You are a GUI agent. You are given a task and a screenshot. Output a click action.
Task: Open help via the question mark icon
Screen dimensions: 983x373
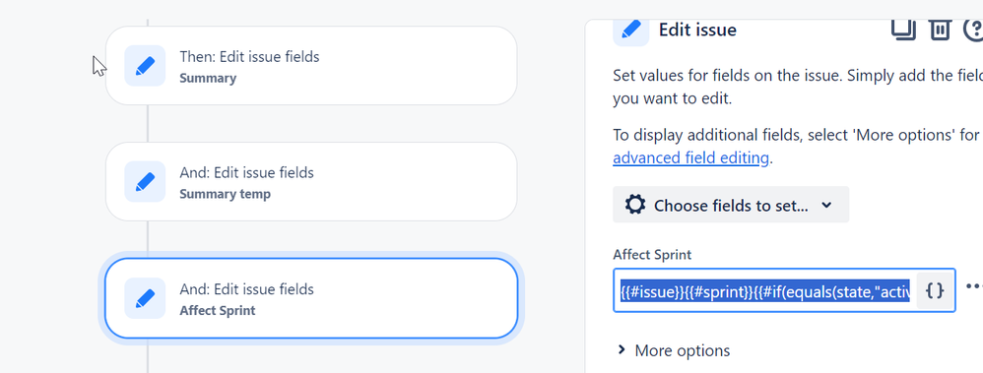click(973, 29)
